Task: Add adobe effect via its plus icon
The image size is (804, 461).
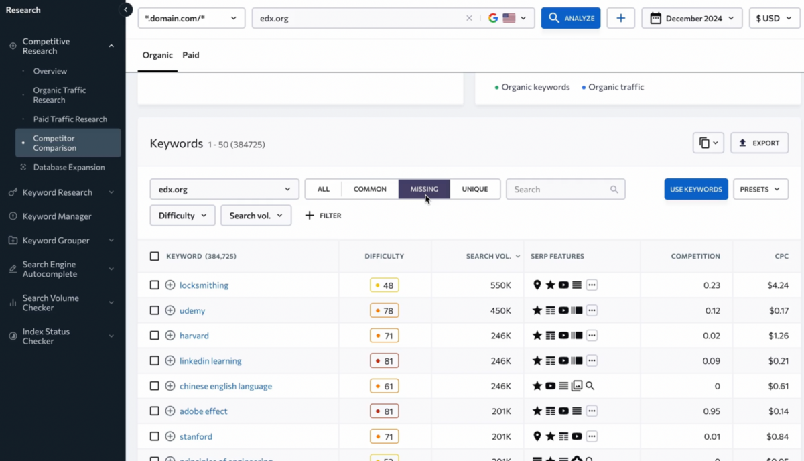Action: (x=170, y=411)
